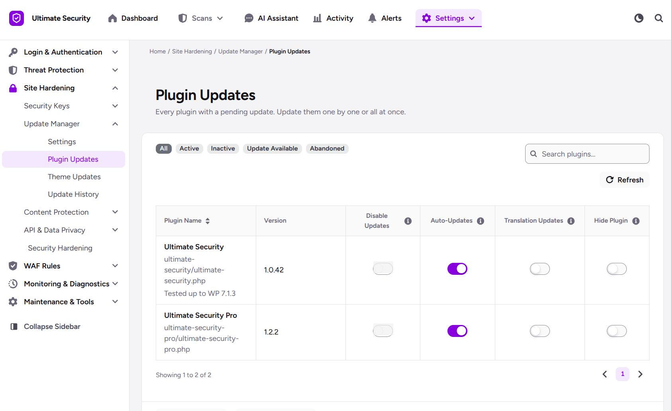
Task: Go to next page arrow
Action: click(640, 374)
